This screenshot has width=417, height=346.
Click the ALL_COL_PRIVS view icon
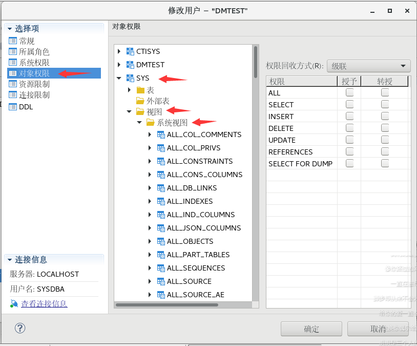(161, 148)
